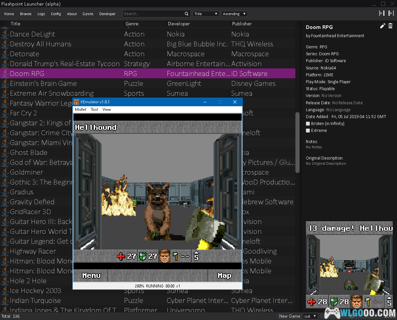Open the Tool menu in KEmulator

coord(94,110)
